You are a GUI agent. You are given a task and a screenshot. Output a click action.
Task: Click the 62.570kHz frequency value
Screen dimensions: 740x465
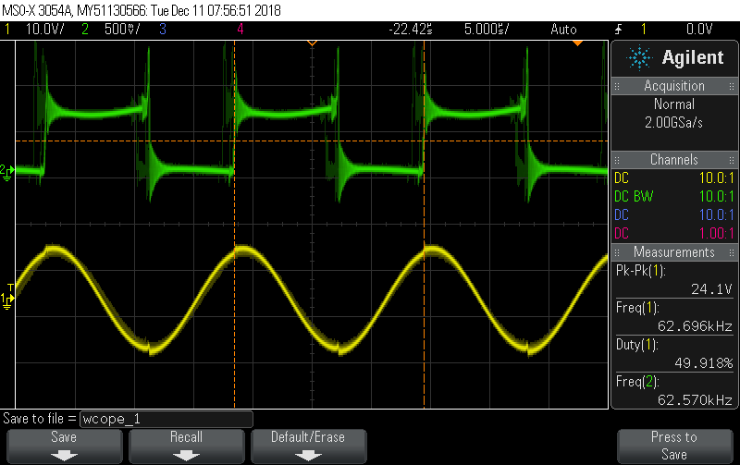695,400
